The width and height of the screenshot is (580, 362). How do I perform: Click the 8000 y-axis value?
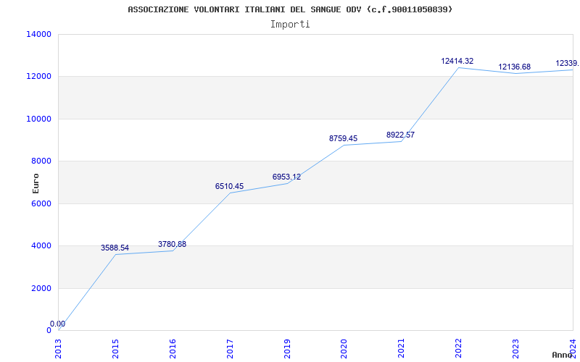click(x=41, y=161)
